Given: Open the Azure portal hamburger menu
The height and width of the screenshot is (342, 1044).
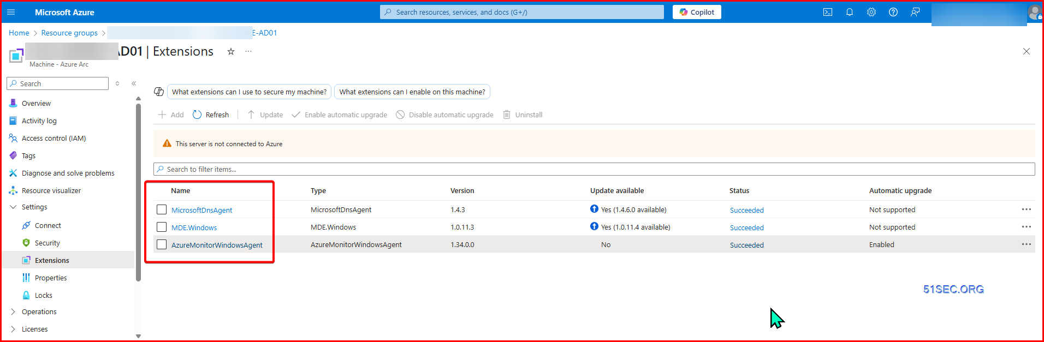Looking at the screenshot, I should coord(11,12).
